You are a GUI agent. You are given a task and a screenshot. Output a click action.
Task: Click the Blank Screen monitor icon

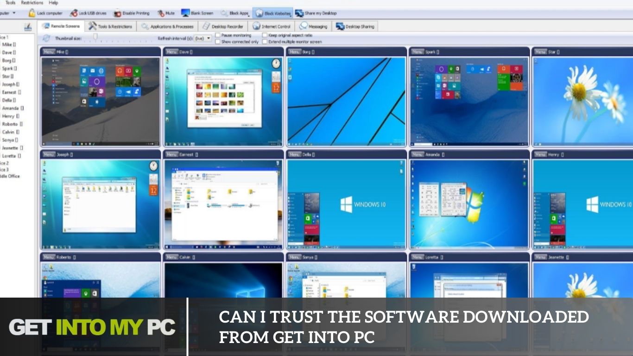[185, 13]
